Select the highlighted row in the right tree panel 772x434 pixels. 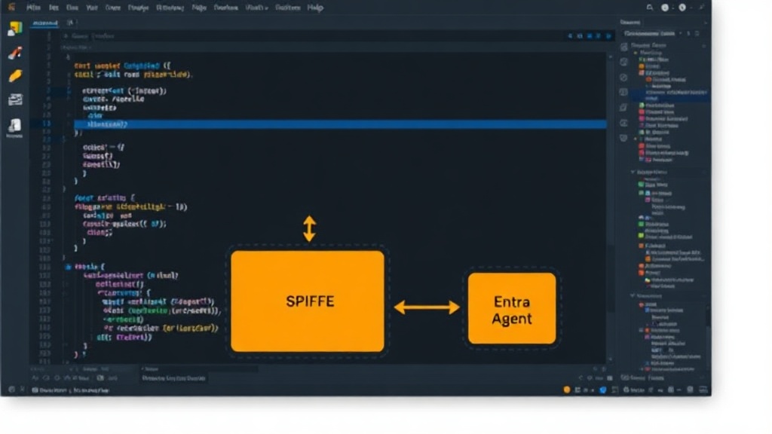(672, 95)
